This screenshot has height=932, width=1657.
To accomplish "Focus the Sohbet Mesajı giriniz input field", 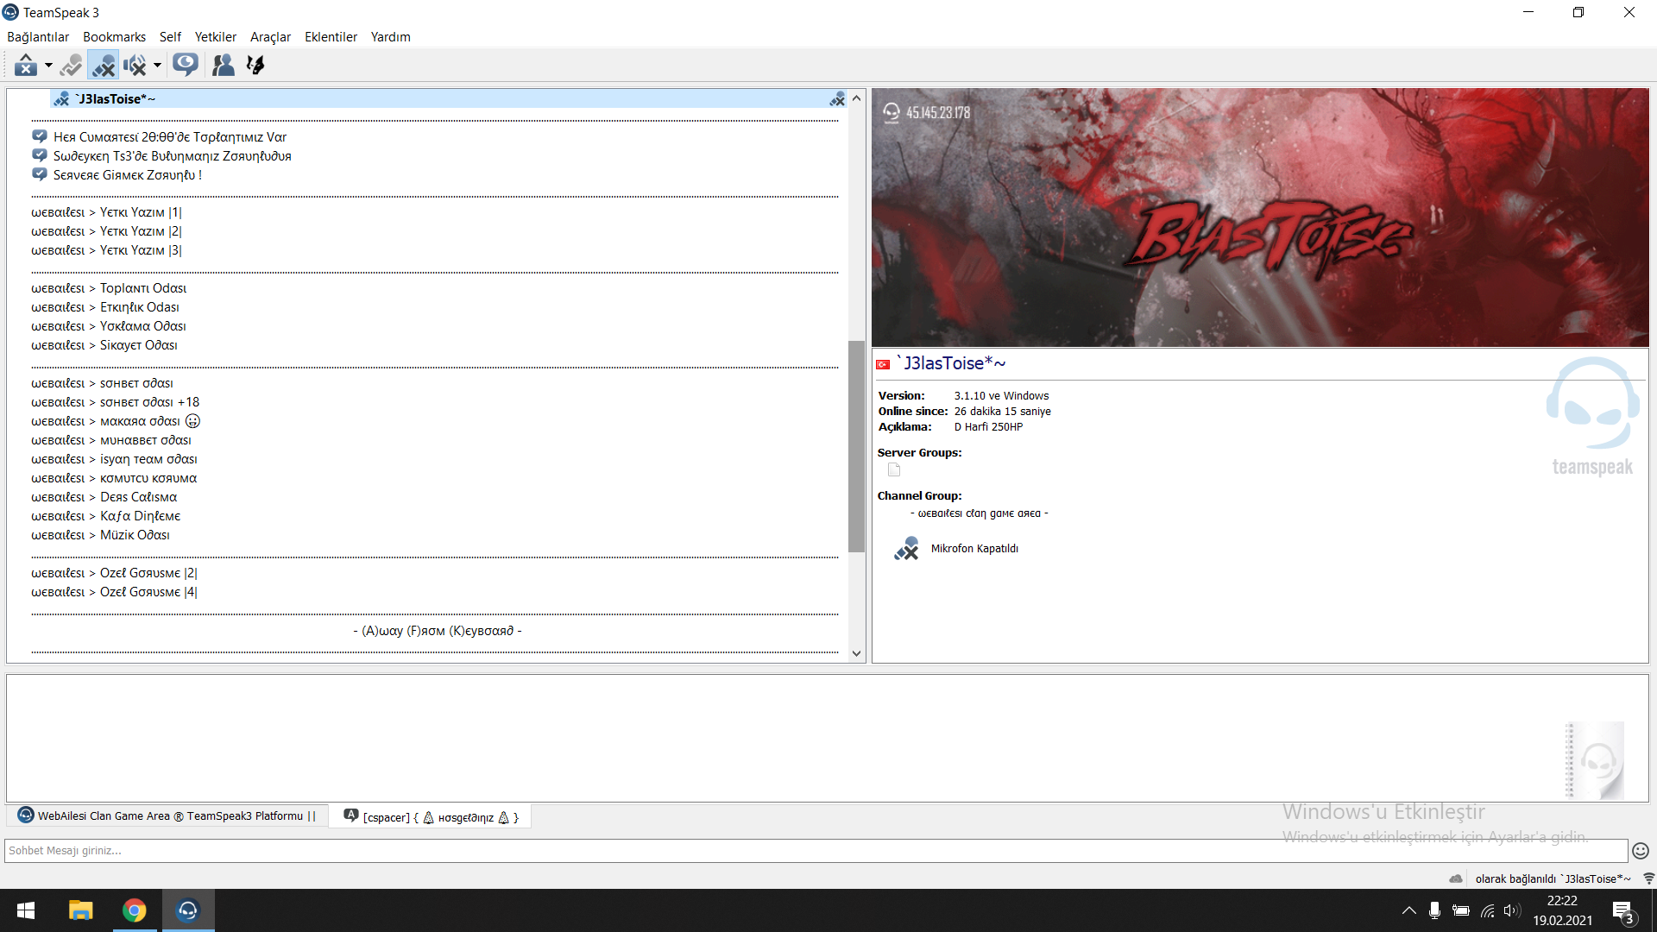I will point(816,851).
